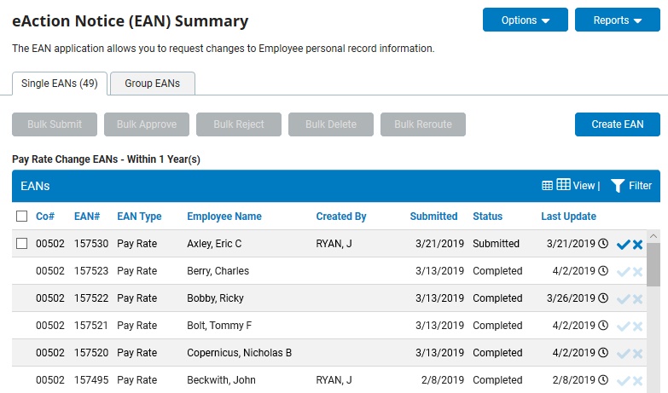Click the table's vertical scrollbar thumb
Viewport: 668px width, 393px height.
tap(653, 265)
